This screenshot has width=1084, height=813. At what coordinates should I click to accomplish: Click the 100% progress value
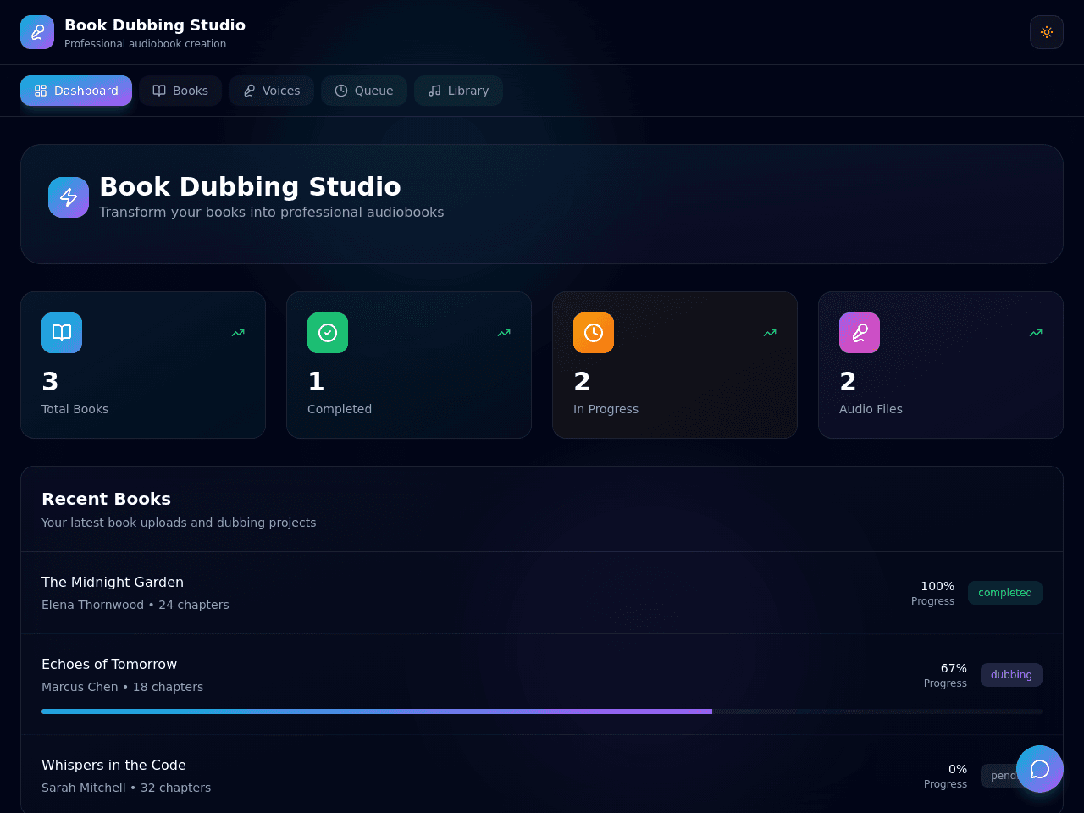(937, 586)
